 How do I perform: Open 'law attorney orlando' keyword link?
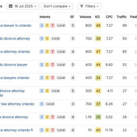[17, 104]
